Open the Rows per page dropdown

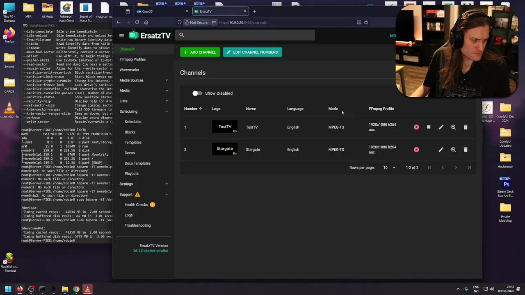coord(389,168)
